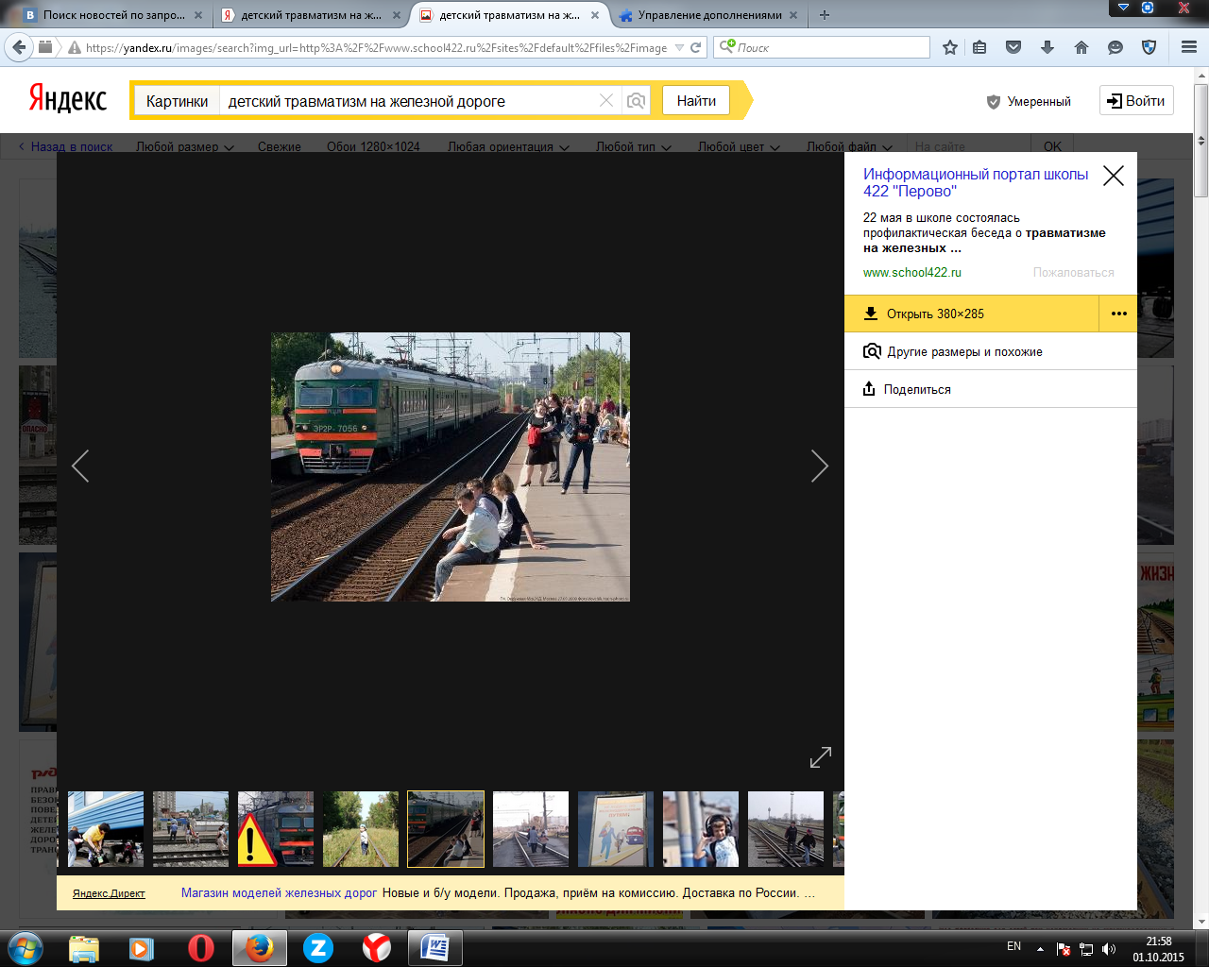Close the image preview panel
This screenshot has height=967, width=1209.
click(x=1114, y=176)
